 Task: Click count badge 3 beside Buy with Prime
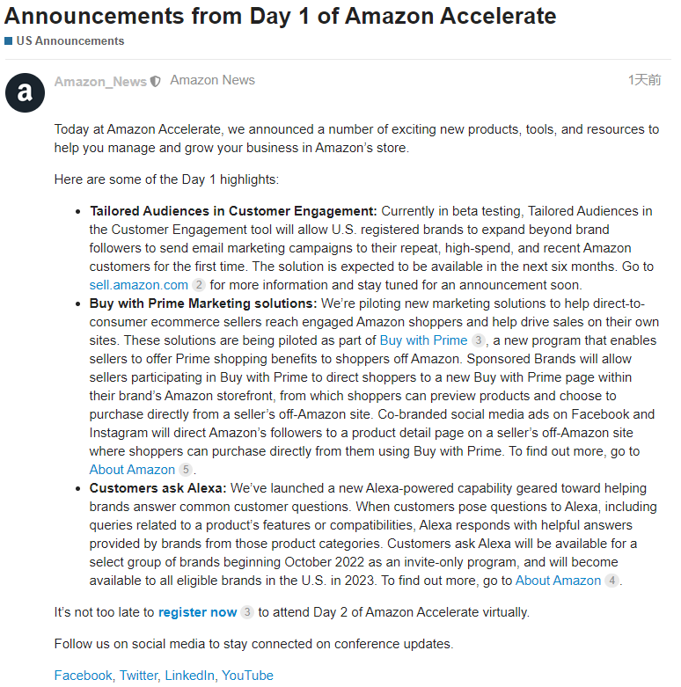pos(478,340)
